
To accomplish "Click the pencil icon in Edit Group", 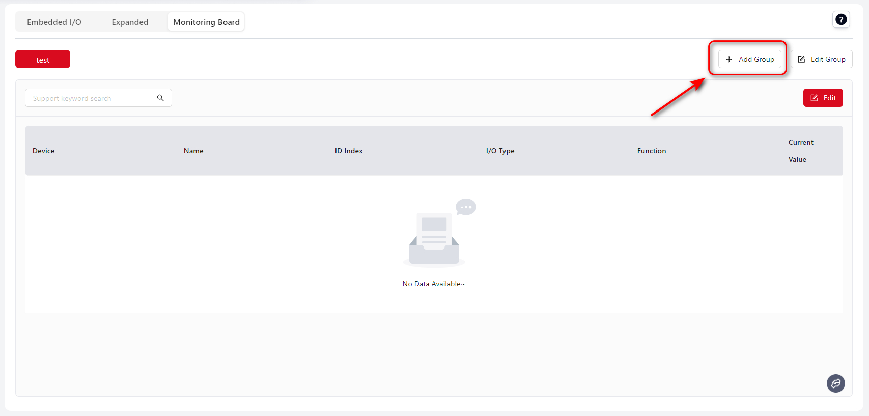I will pos(801,59).
